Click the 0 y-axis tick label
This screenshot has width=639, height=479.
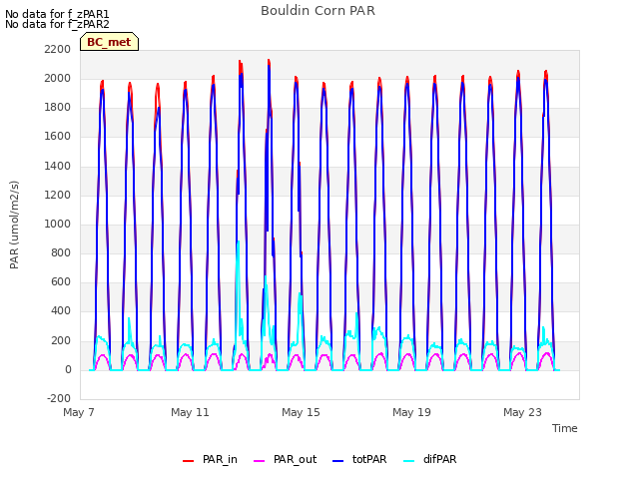coord(68,370)
